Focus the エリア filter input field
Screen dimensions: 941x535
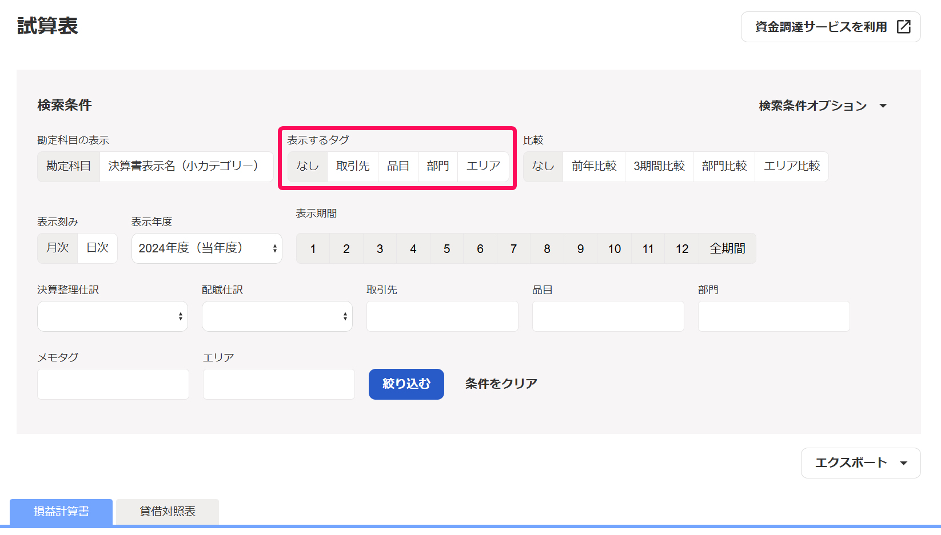(279, 384)
